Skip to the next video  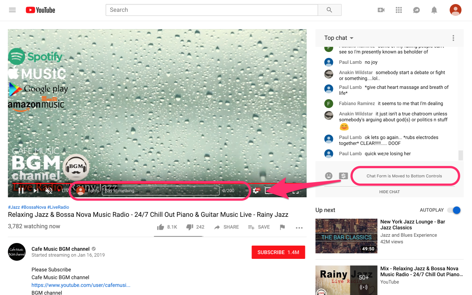(x=36, y=191)
